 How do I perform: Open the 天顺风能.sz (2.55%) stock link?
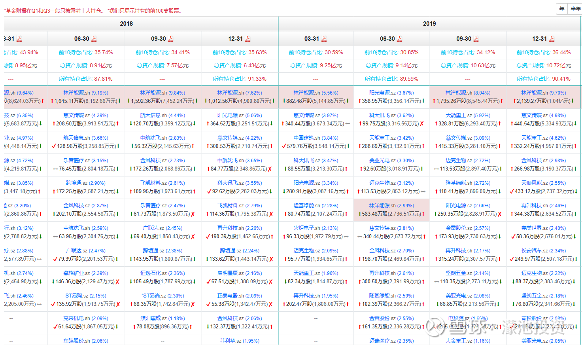coord(544,183)
